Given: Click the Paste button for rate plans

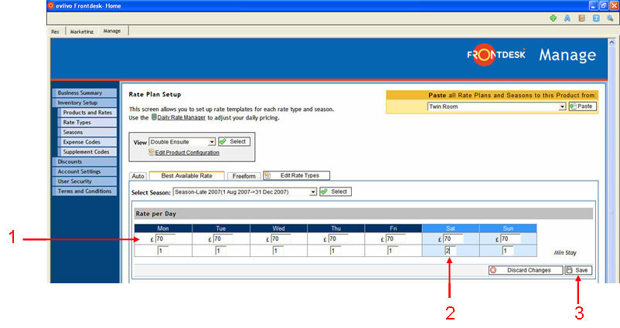Looking at the screenshot, I should pos(582,107).
